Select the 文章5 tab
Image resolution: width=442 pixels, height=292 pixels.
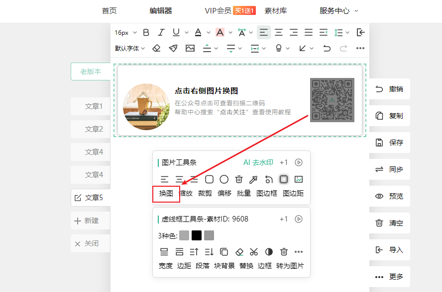[91, 198]
